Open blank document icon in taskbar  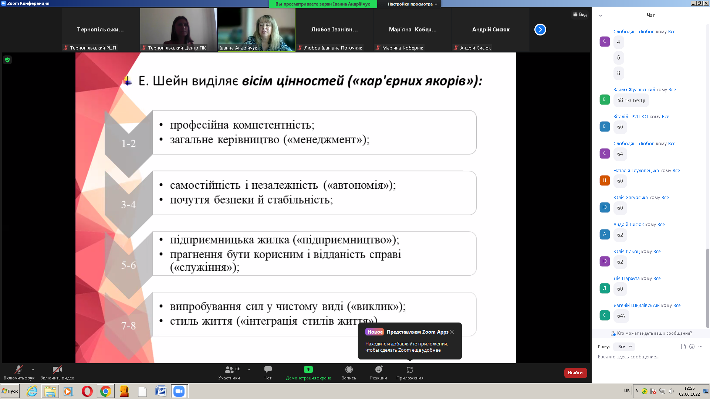coord(142,391)
